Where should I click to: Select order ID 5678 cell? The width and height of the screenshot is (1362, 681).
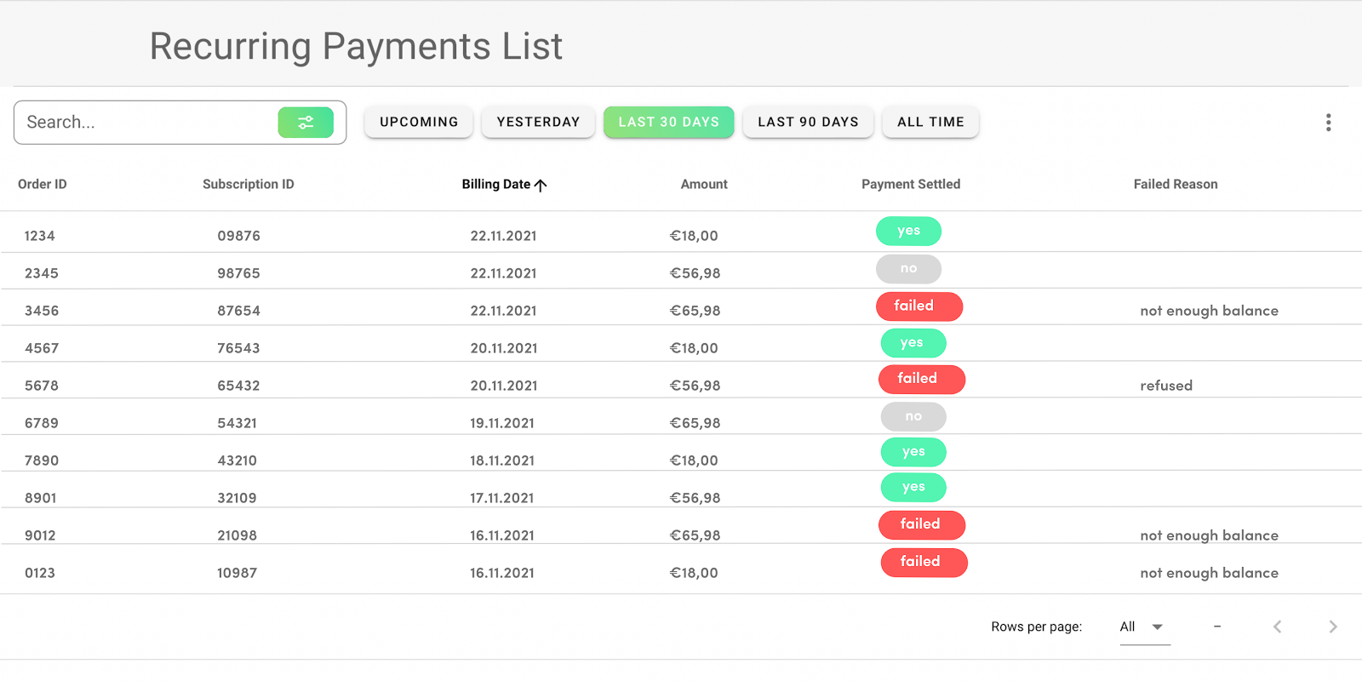42,386
